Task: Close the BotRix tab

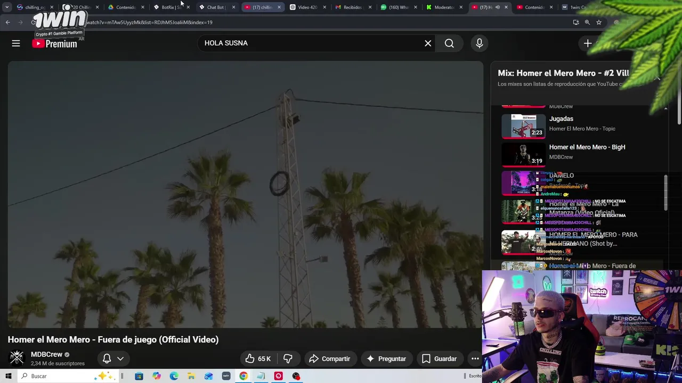Action: click(x=188, y=7)
